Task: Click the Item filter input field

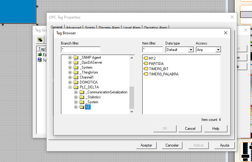Action: (152, 49)
